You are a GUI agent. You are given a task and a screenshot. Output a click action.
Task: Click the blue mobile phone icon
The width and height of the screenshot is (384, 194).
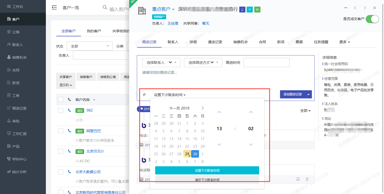click(x=242, y=10)
